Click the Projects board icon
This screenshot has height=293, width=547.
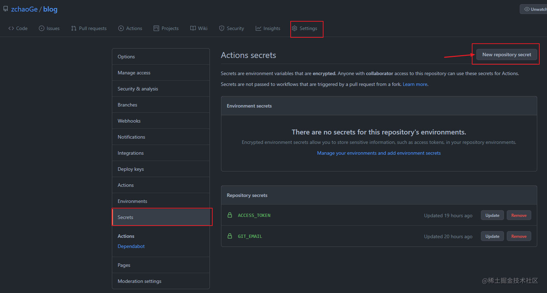[x=156, y=28]
